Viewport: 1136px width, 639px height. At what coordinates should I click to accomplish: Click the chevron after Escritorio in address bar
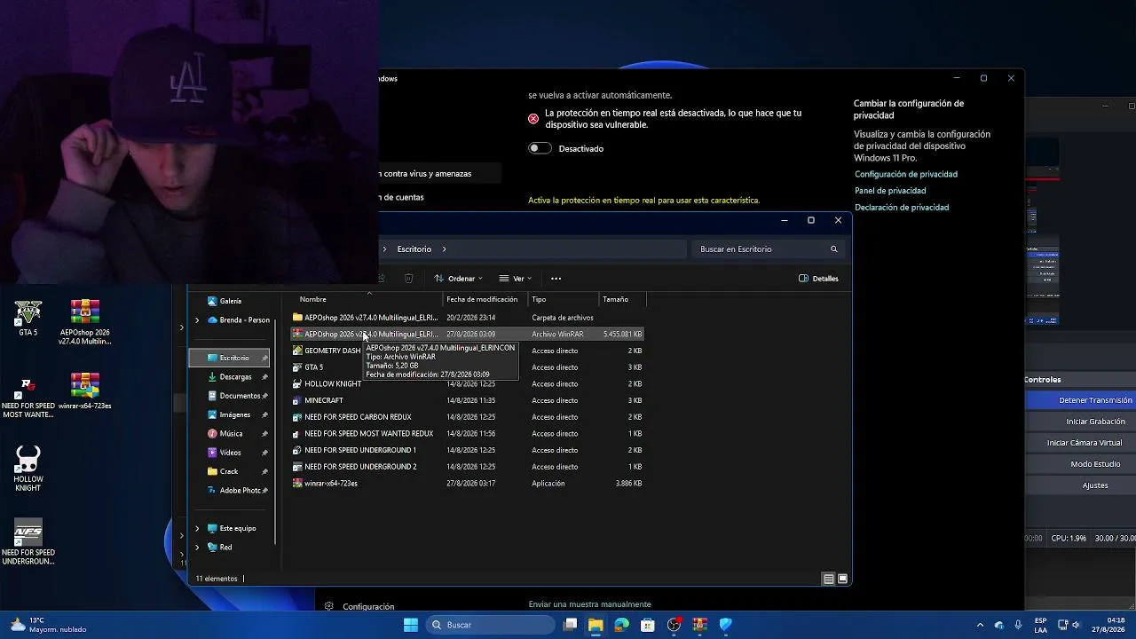(444, 249)
